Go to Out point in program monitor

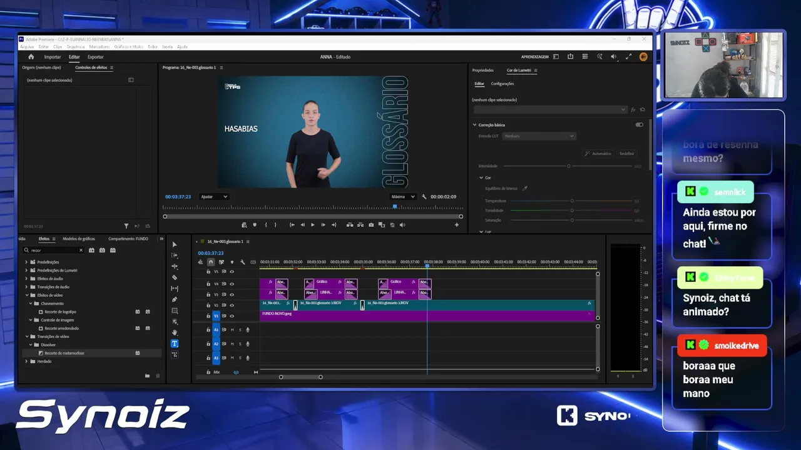tap(334, 225)
